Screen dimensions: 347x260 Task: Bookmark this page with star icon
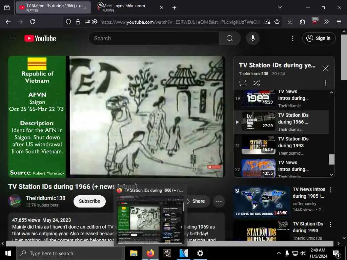277,22
